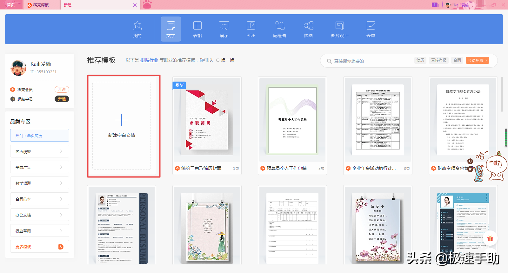The height and width of the screenshot is (273, 508).
Task: Expand the 办公文档 category
Action: click(40, 215)
